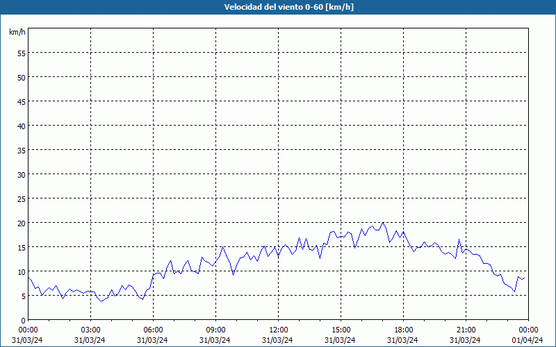Viewport: 556px width, 347px height.
Task: Click the wind line's peak at 20 km/h
Action: (x=383, y=223)
